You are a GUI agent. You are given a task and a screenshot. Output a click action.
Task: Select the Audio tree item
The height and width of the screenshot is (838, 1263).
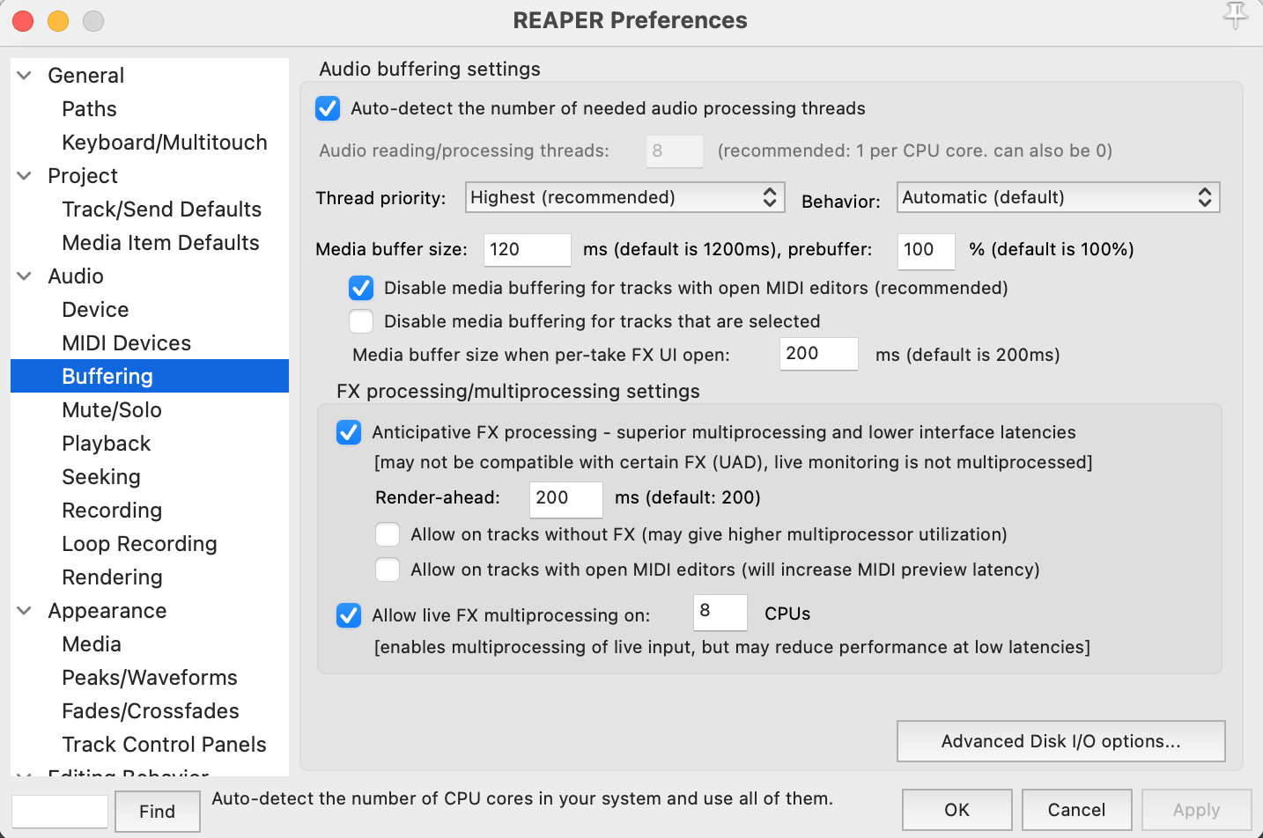(76, 276)
